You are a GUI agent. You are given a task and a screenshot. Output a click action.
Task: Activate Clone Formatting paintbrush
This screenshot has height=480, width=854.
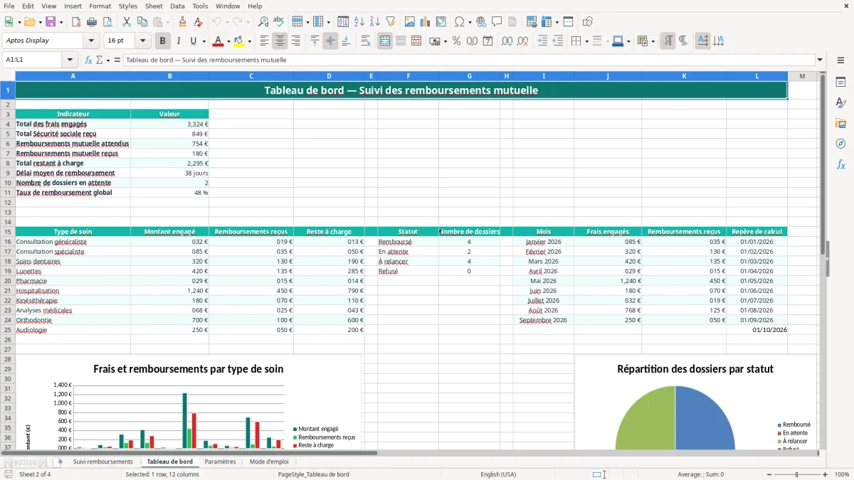pyautogui.click(x=183, y=22)
